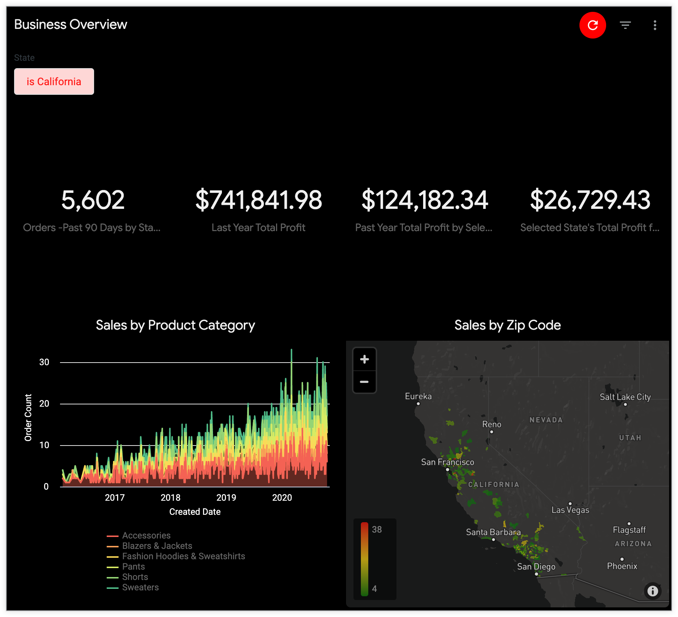Click San Francisco on the map
The width and height of the screenshot is (678, 617).
pyautogui.click(x=448, y=469)
